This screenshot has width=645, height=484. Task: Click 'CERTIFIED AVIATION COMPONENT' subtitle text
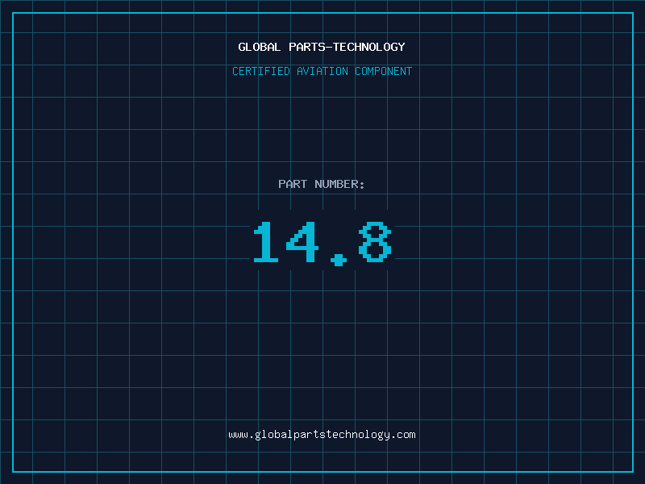click(322, 71)
